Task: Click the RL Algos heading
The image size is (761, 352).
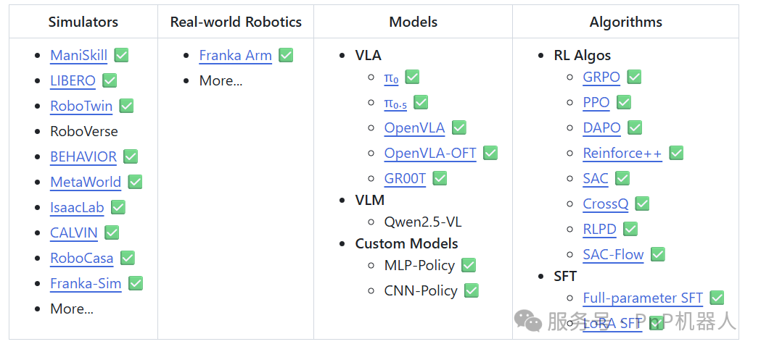Action: click(x=582, y=55)
